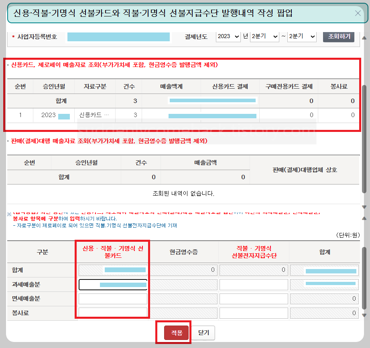Select the truncated 신용카드 자료구분 cell
Screen dimensions: 370x348
[95, 115]
